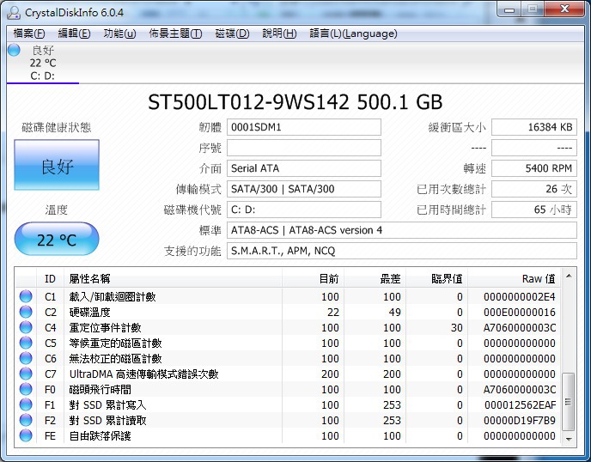Click the status orb in the C1 attribute row

(x=26, y=297)
